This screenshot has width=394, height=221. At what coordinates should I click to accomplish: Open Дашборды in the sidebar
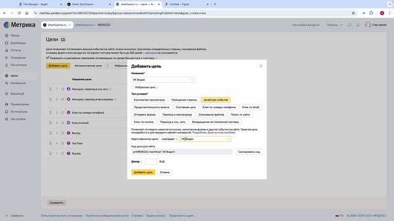18,43
